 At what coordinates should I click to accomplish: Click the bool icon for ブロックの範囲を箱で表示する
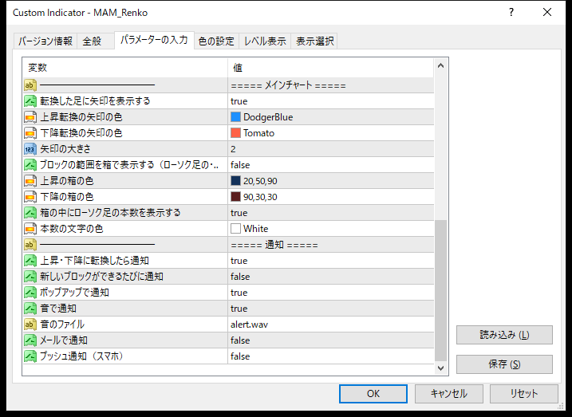[30, 165]
